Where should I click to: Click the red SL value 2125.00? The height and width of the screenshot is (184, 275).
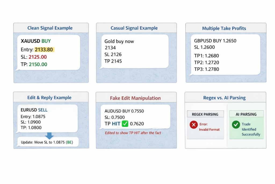[38, 57]
